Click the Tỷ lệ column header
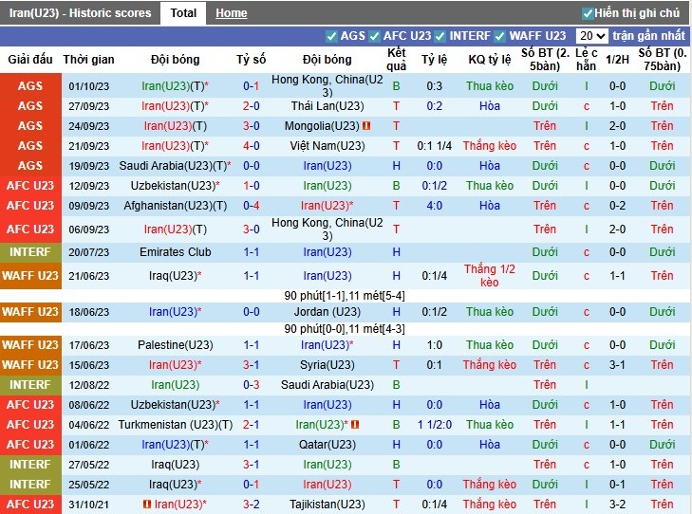The width and height of the screenshot is (692, 514). (x=434, y=60)
